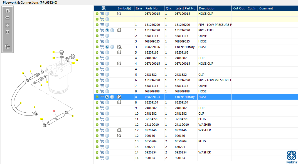
Task: Sort by Parts No. column header
Action: pos(152,8)
